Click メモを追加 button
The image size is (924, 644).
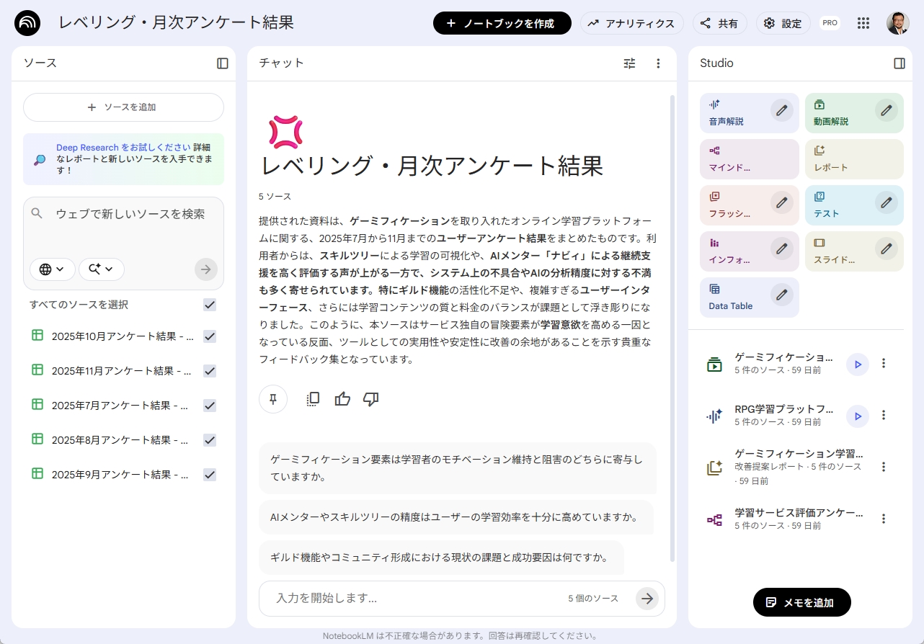point(801,602)
